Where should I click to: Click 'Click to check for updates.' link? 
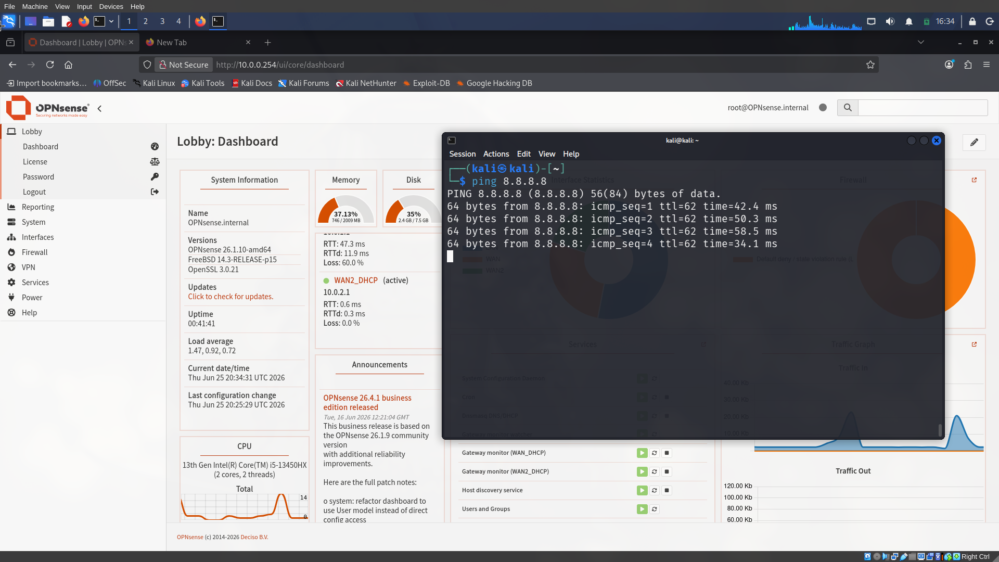pyautogui.click(x=230, y=297)
